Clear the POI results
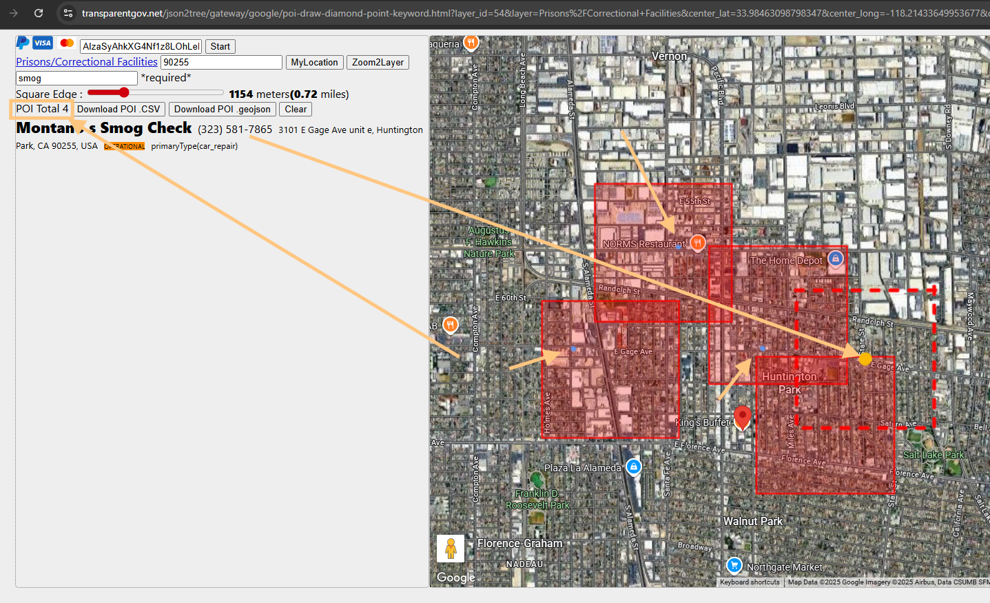Viewport: 990px width, 603px height. pos(296,109)
